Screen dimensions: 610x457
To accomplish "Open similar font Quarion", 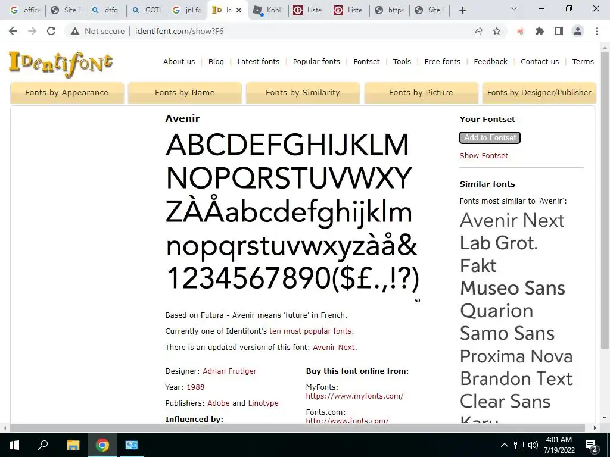I will 496,311.
